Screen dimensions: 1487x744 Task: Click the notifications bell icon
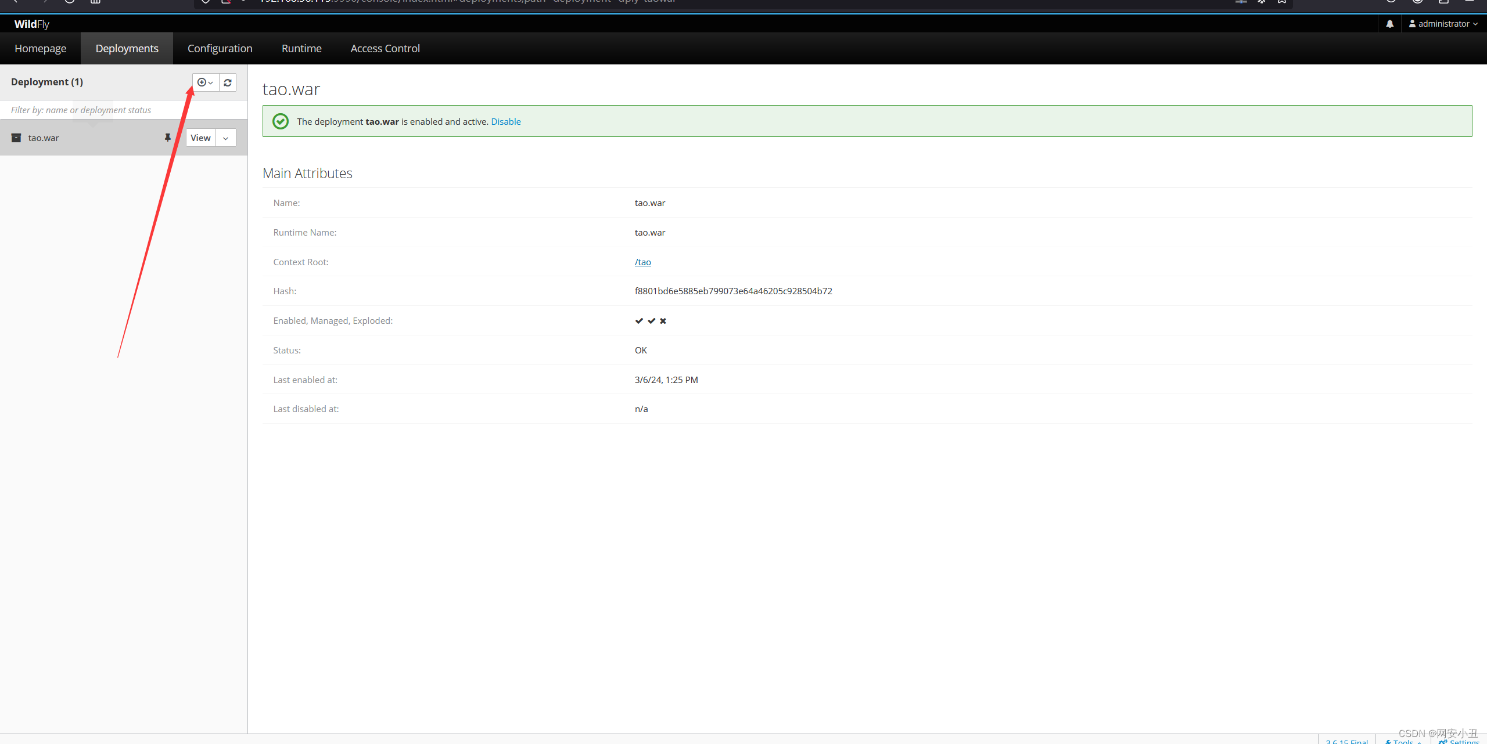(x=1389, y=24)
